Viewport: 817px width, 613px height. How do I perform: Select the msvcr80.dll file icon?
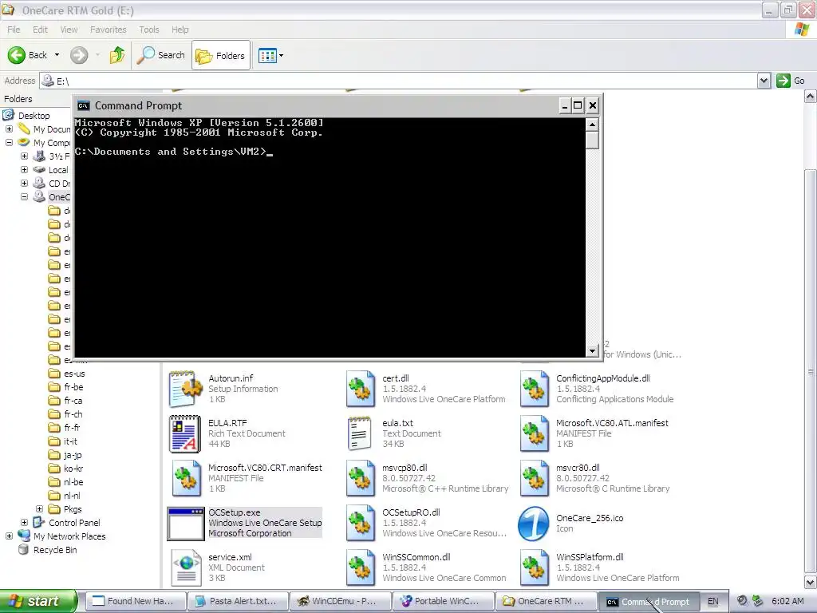point(534,479)
